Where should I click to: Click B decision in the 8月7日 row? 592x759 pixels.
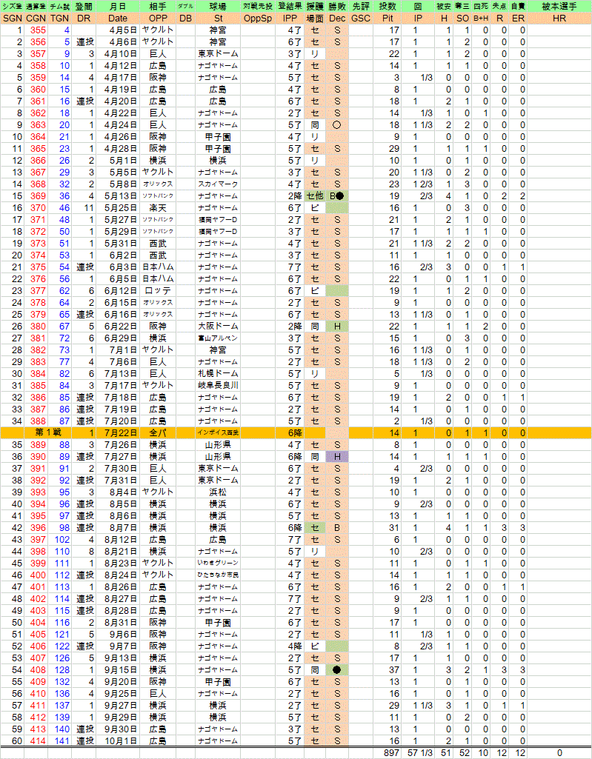337,528
